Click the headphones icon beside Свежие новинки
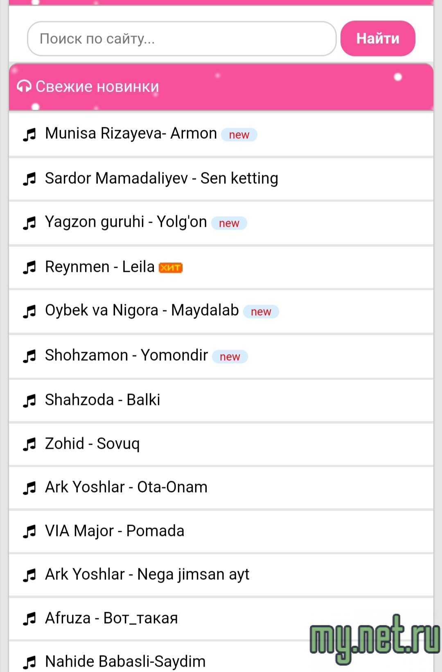This screenshot has height=672, width=442. pos(24,86)
